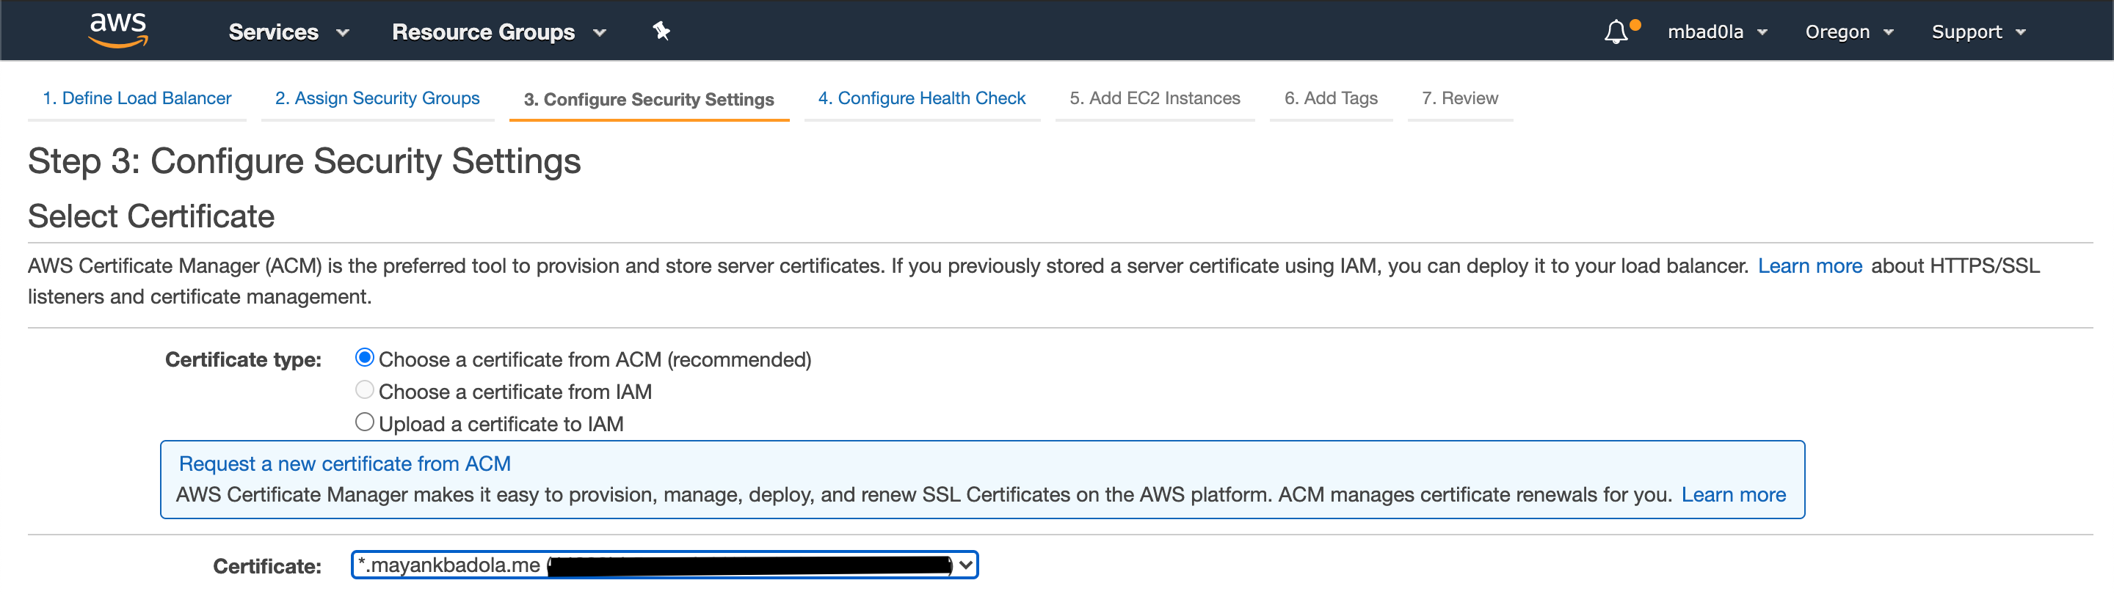Select 3. Configure Security Settings tab
The height and width of the screenshot is (594, 2114).
(649, 99)
